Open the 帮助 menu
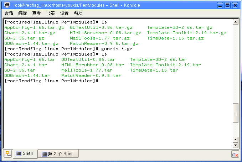Image resolution: width=242 pixels, height=162 pixels. 78,13
